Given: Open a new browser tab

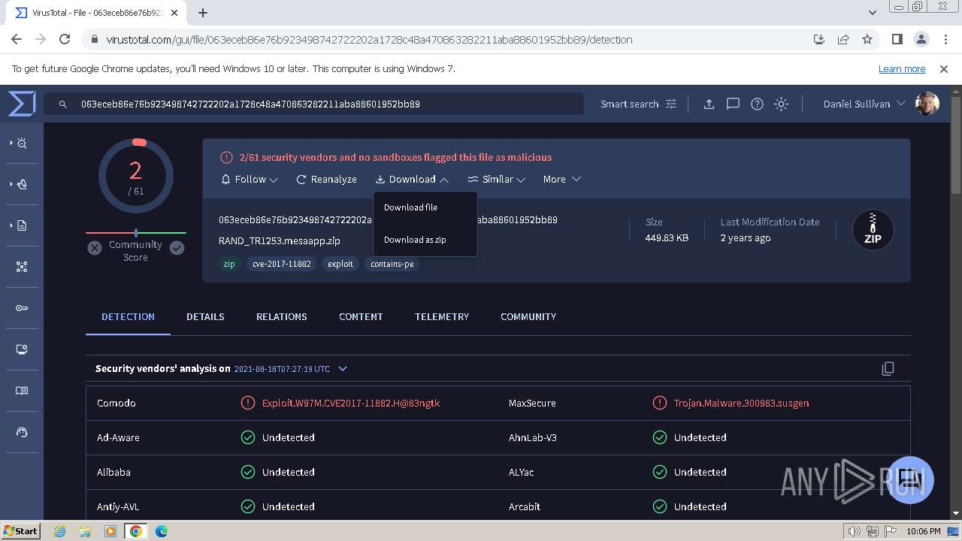Looking at the screenshot, I should tap(203, 12).
